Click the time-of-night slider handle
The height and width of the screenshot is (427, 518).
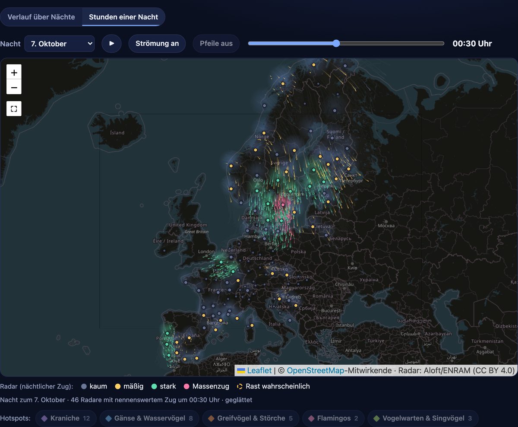pos(336,43)
